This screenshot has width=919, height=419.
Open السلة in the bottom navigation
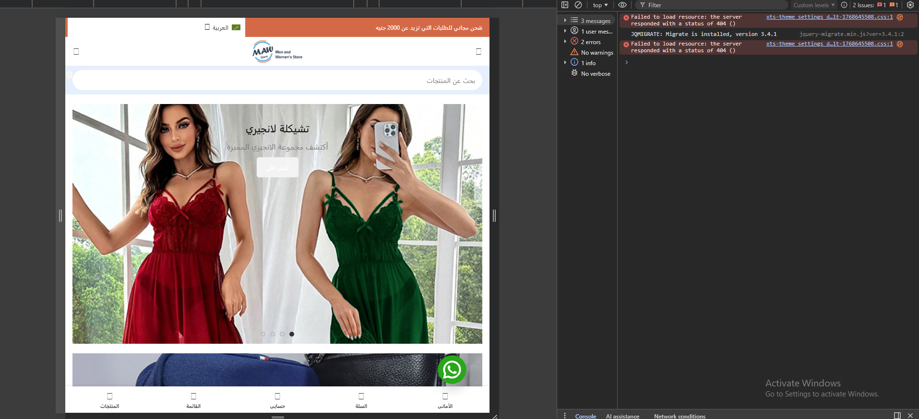pos(361,400)
